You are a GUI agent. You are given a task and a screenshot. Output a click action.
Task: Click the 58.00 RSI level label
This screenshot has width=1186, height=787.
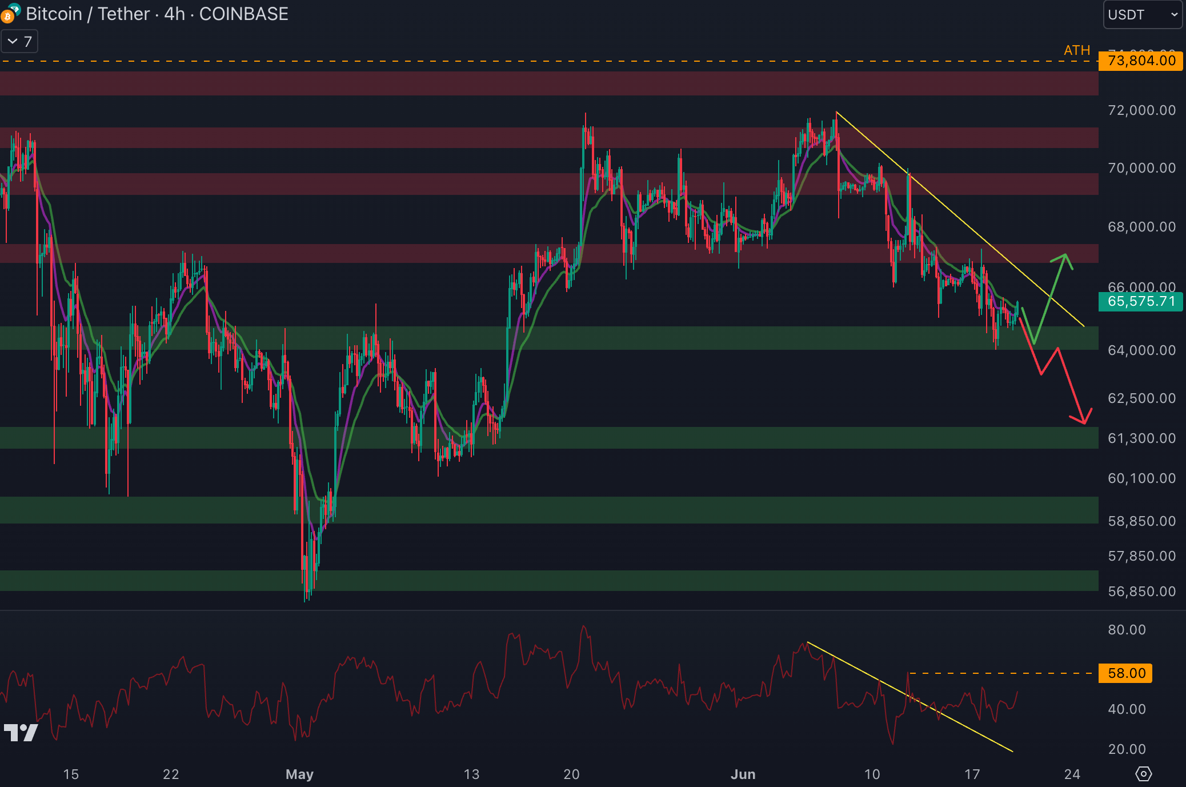[x=1125, y=673]
